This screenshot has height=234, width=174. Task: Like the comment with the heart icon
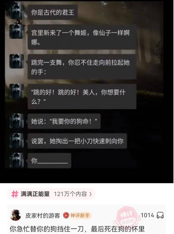pyautogui.click(x=160, y=215)
